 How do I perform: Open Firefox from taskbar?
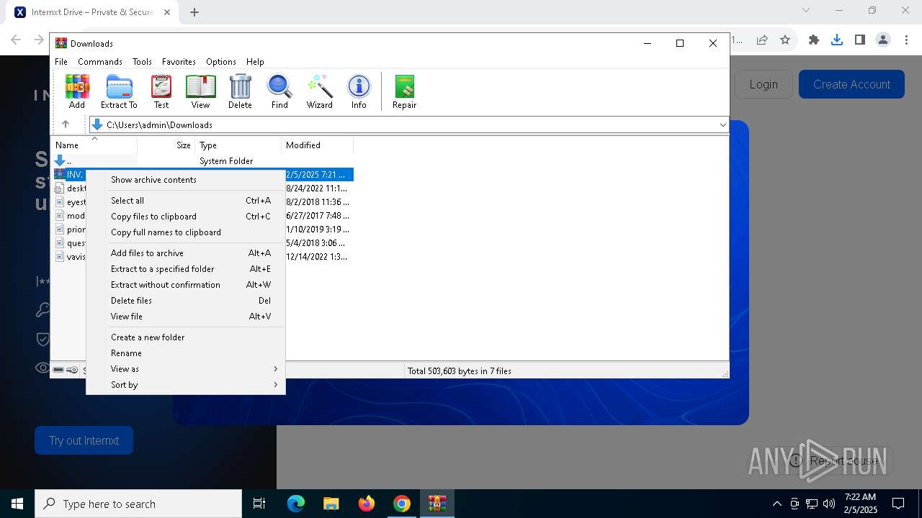pyautogui.click(x=367, y=504)
